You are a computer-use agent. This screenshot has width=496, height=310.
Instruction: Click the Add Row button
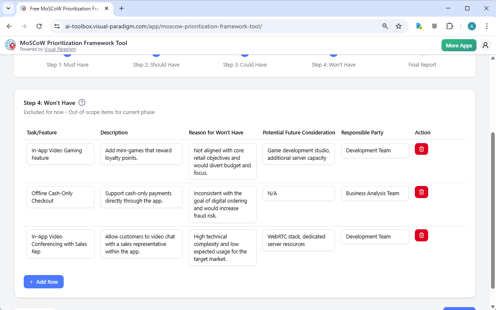click(43, 282)
